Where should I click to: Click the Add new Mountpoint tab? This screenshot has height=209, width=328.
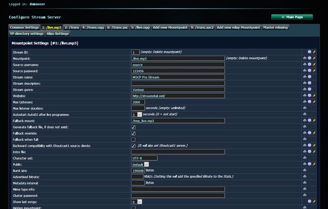coord(170,28)
